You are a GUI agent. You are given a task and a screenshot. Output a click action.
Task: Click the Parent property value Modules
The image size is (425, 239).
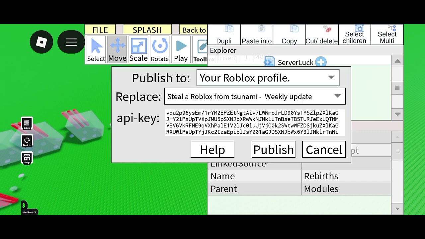coord(321,189)
